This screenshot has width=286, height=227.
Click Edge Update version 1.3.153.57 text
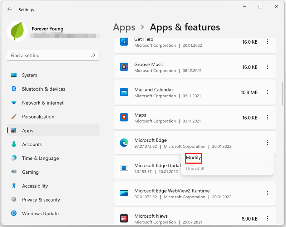point(143,172)
